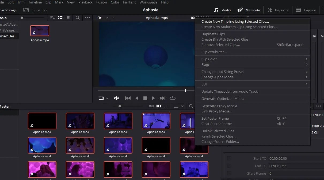The height and width of the screenshot is (180, 324).
Task: Activate the Clone Tool
Action: coord(35,10)
